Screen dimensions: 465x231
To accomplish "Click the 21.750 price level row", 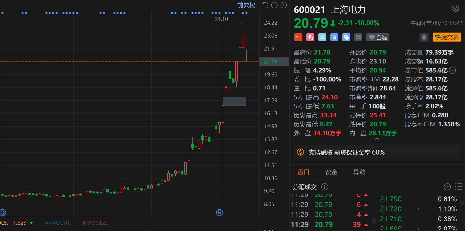I will pyautogui.click(x=418, y=199).
